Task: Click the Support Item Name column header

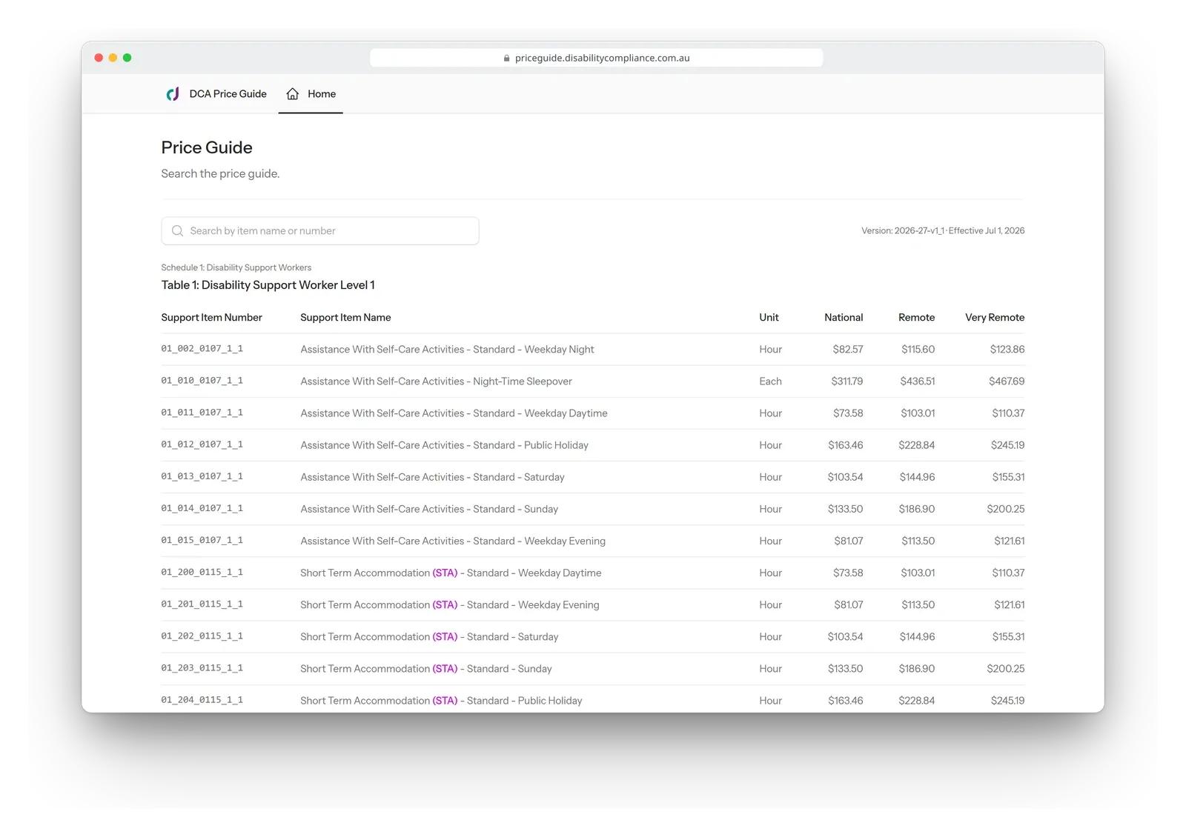Action: [x=345, y=318]
